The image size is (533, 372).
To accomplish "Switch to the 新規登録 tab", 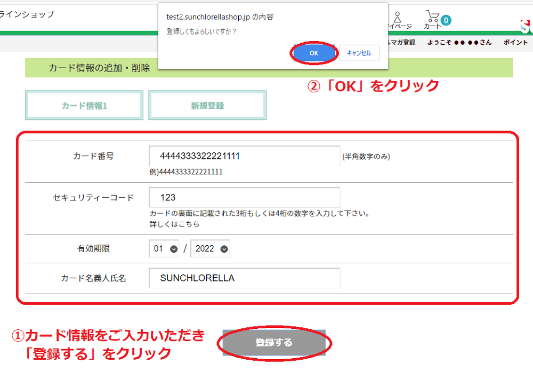I will tap(207, 106).
